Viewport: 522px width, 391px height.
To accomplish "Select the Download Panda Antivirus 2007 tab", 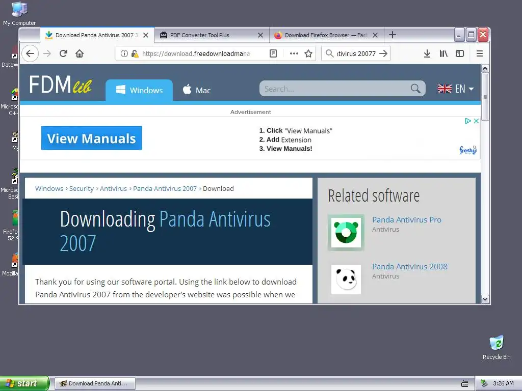I will 97,35.
